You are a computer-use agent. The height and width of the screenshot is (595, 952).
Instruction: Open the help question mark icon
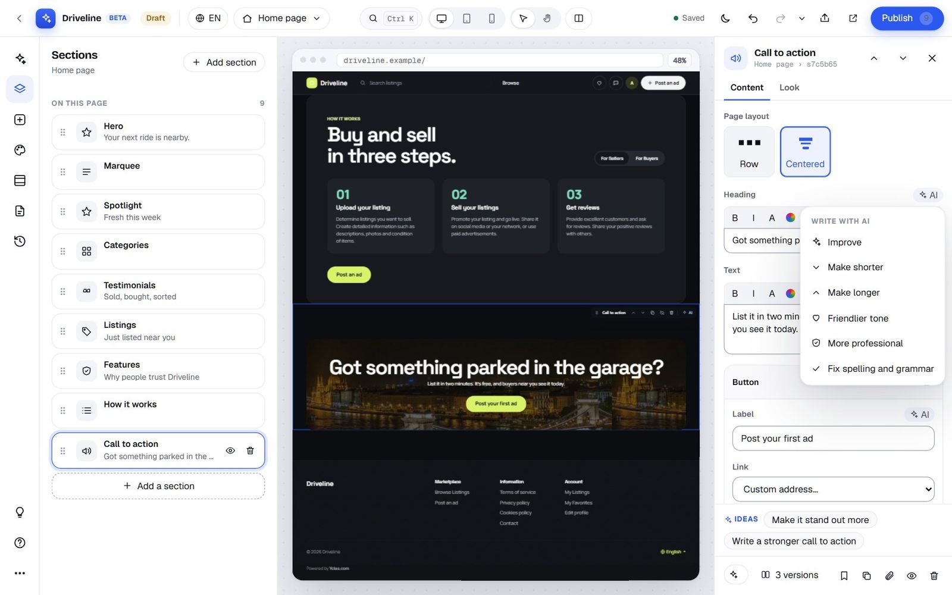tap(20, 543)
